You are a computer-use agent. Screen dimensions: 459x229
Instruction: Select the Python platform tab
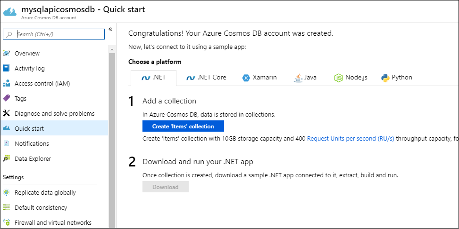[396, 78]
